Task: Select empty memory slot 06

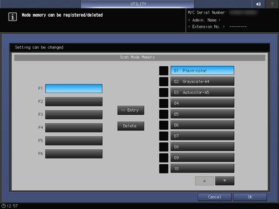Action: coord(202,125)
